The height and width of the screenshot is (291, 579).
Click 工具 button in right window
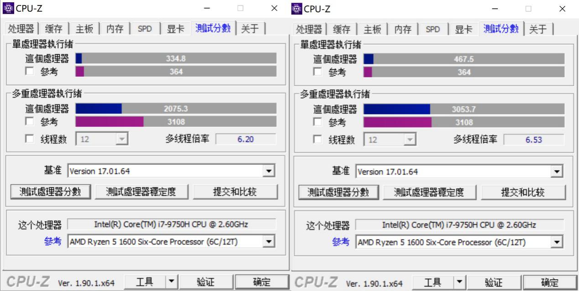click(x=433, y=282)
